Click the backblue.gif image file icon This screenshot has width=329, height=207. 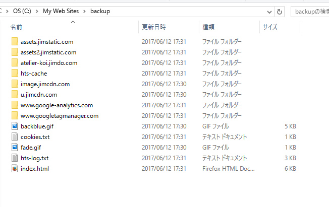15,126
